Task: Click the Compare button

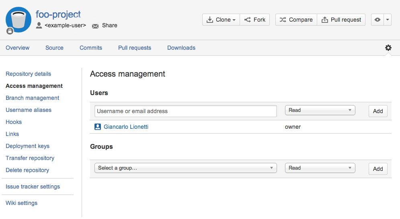Action: coord(296,20)
